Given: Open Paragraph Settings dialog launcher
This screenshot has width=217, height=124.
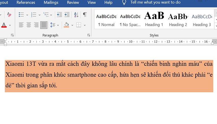Looking at the screenshot, I should [89, 35].
